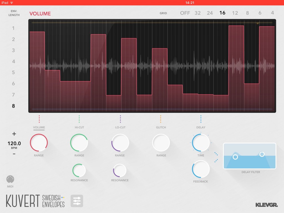
Task: Choose envelope length 2
Action: [x=13, y=39]
